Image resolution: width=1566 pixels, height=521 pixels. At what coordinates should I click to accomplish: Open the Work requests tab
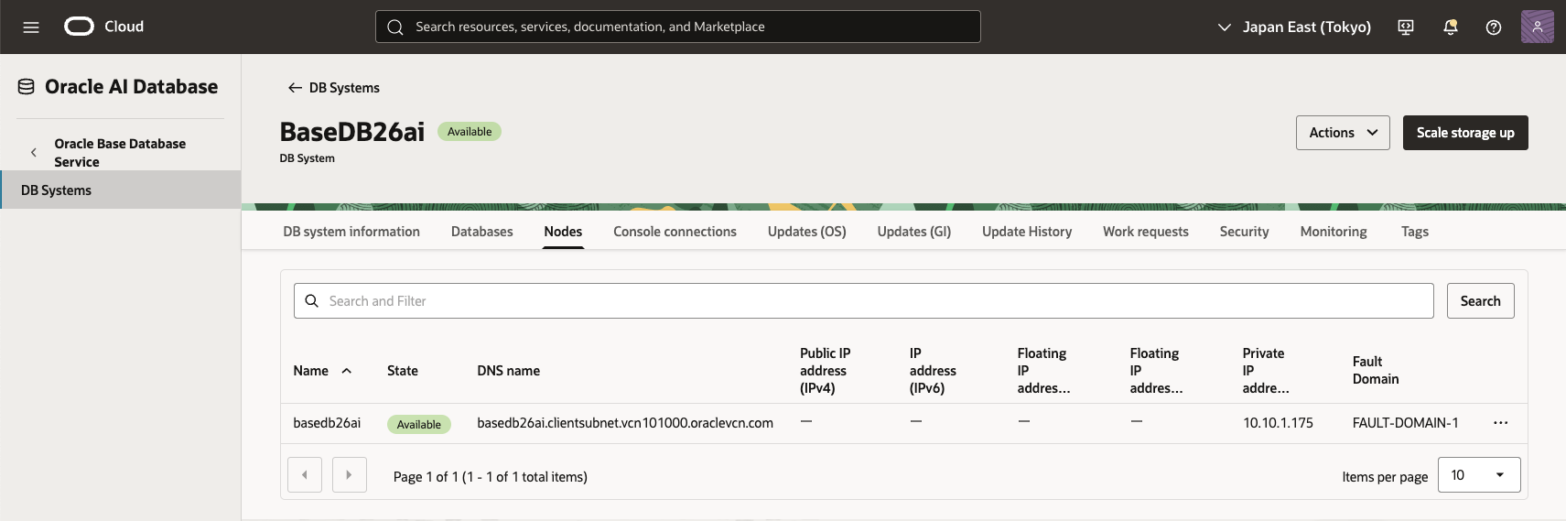point(1146,232)
